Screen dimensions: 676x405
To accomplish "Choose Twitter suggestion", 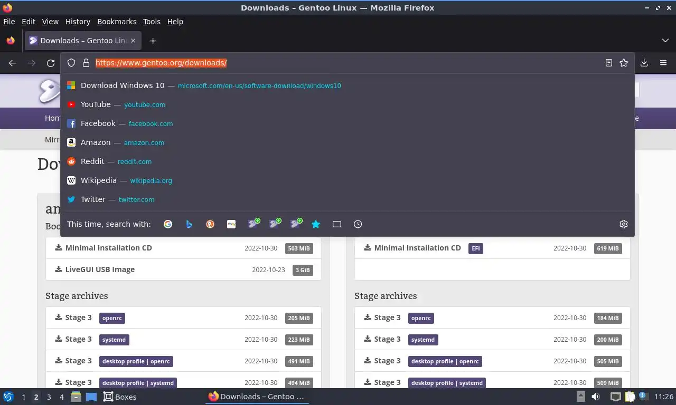I will [x=348, y=199].
